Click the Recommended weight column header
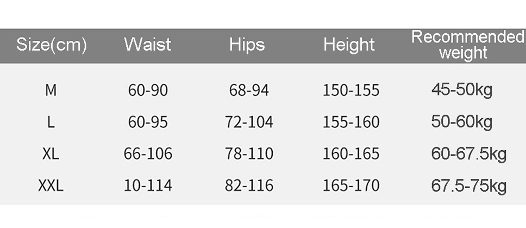Screen dimensions: 526x228 [467, 45]
